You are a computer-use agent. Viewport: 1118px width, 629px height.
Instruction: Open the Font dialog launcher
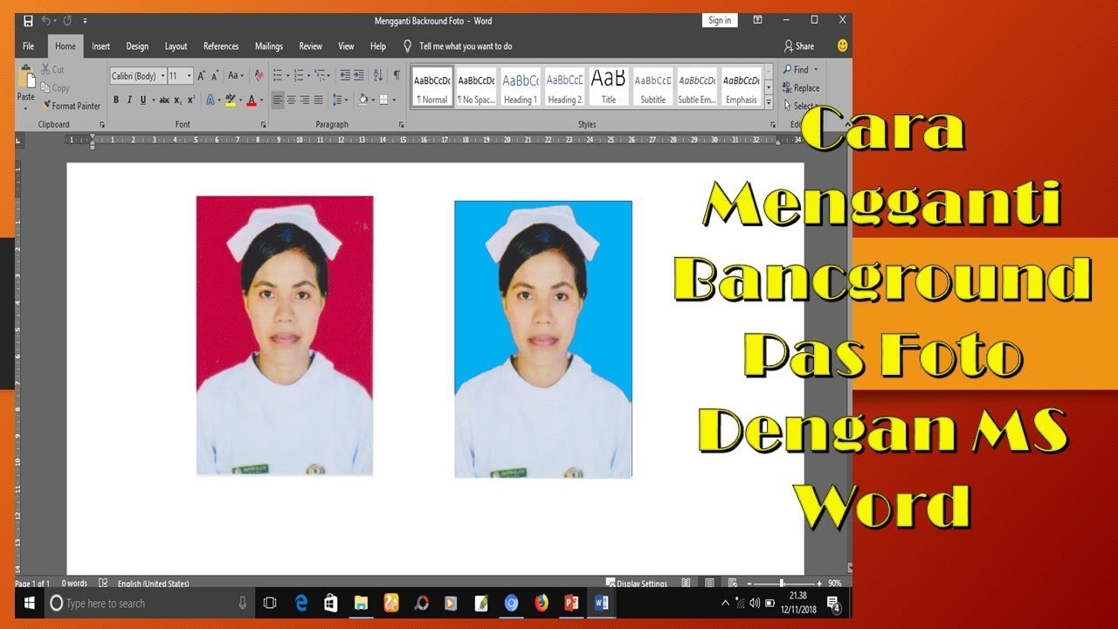coord(263,125)
